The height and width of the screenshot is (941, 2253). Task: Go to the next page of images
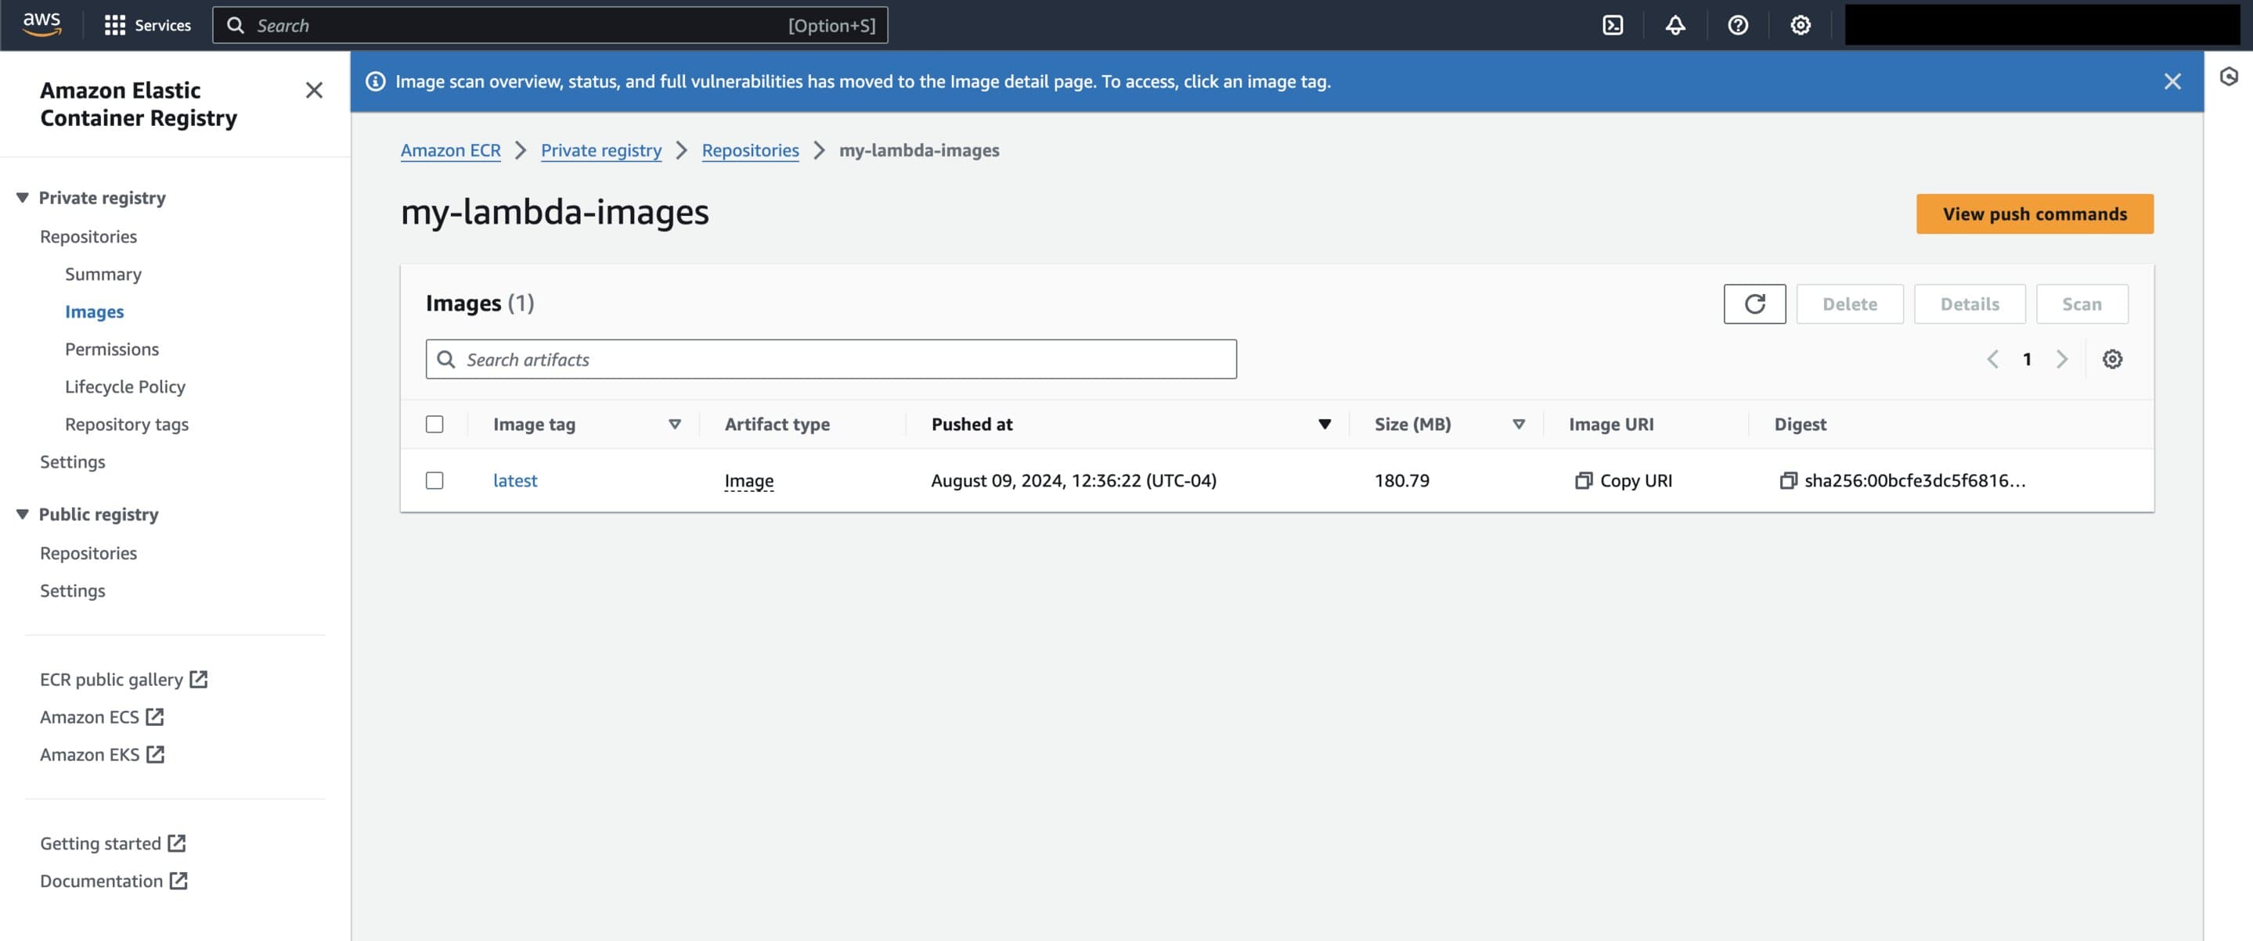click(2061, 359)
